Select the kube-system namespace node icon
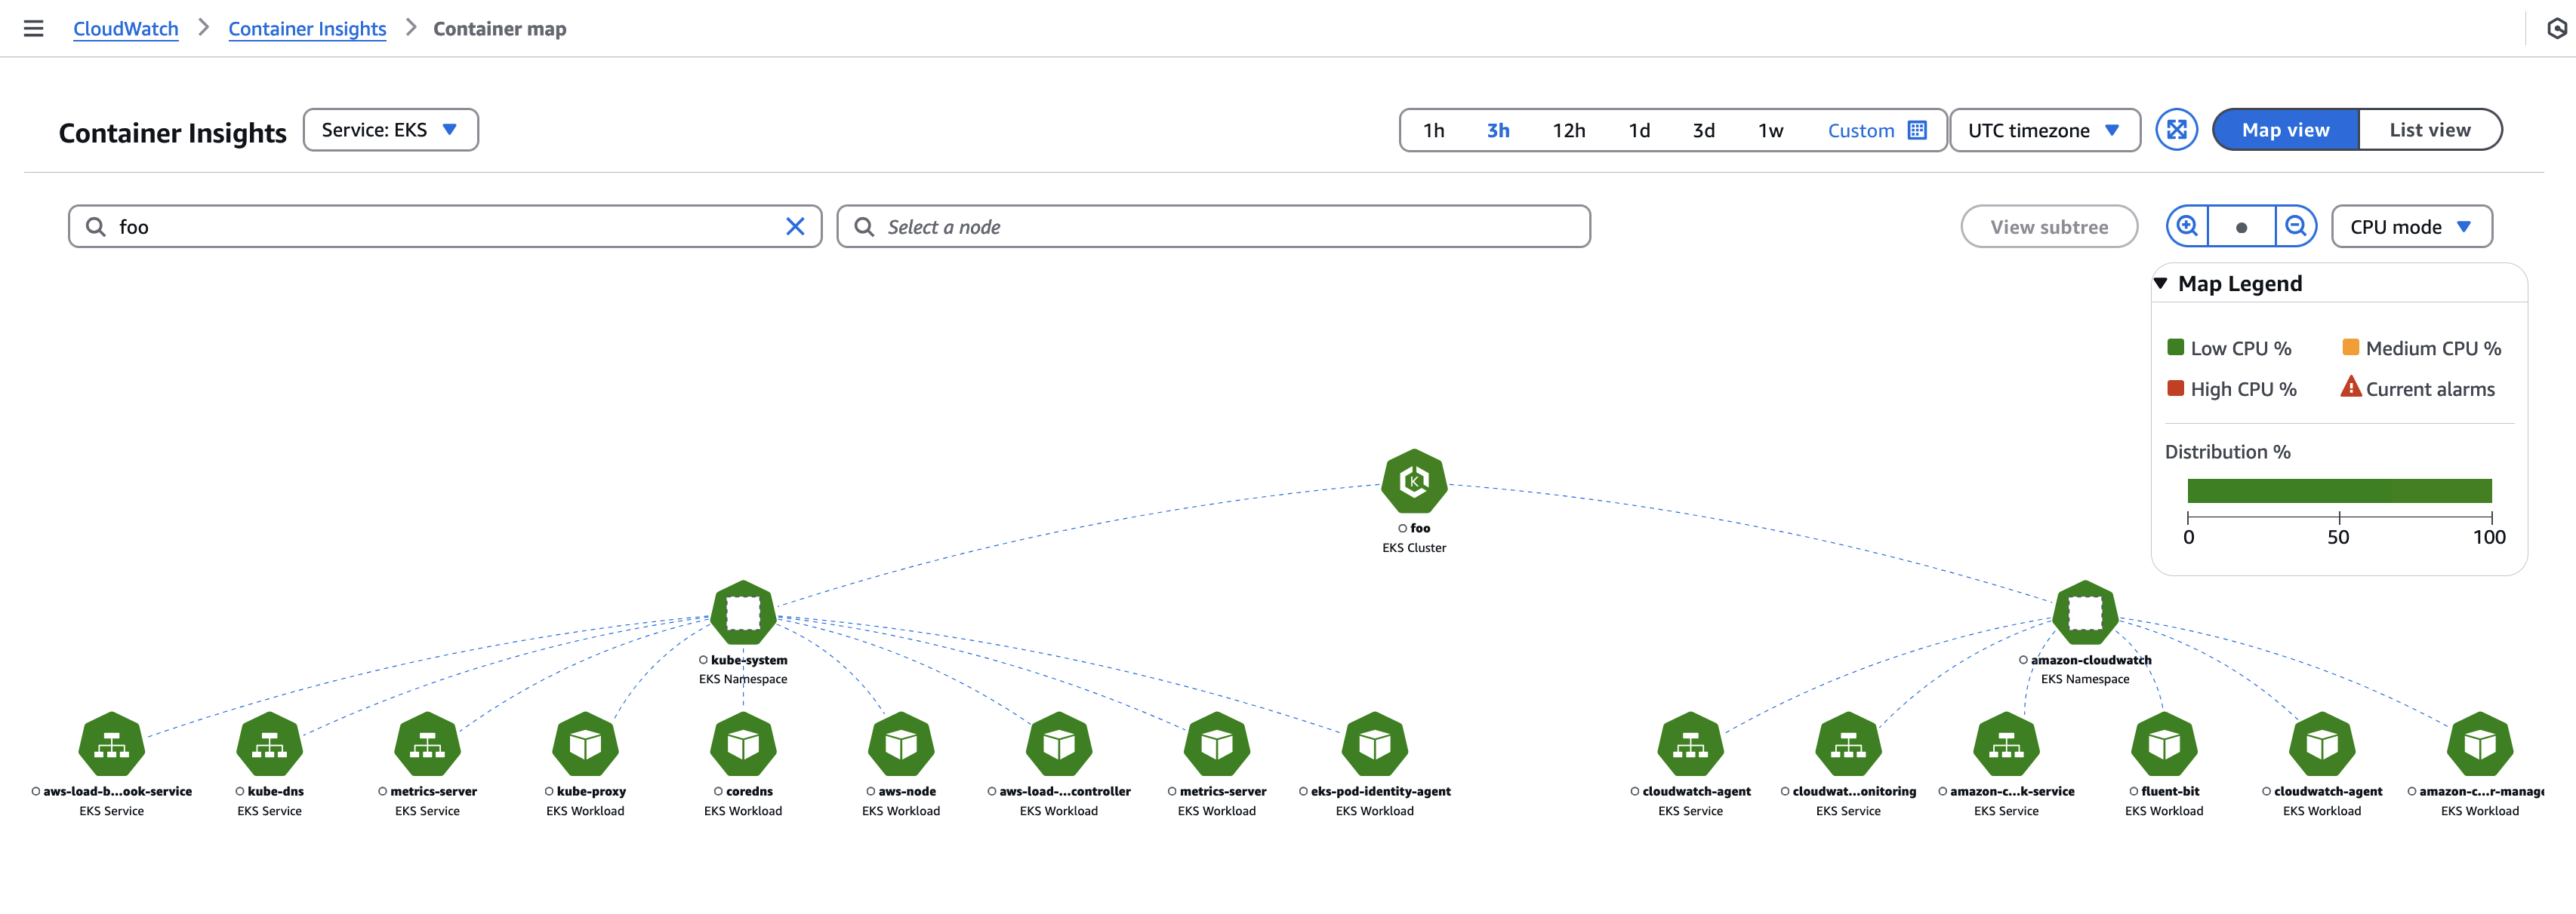The height and width of the screenshot is (914, 2576). click(743, 612)
